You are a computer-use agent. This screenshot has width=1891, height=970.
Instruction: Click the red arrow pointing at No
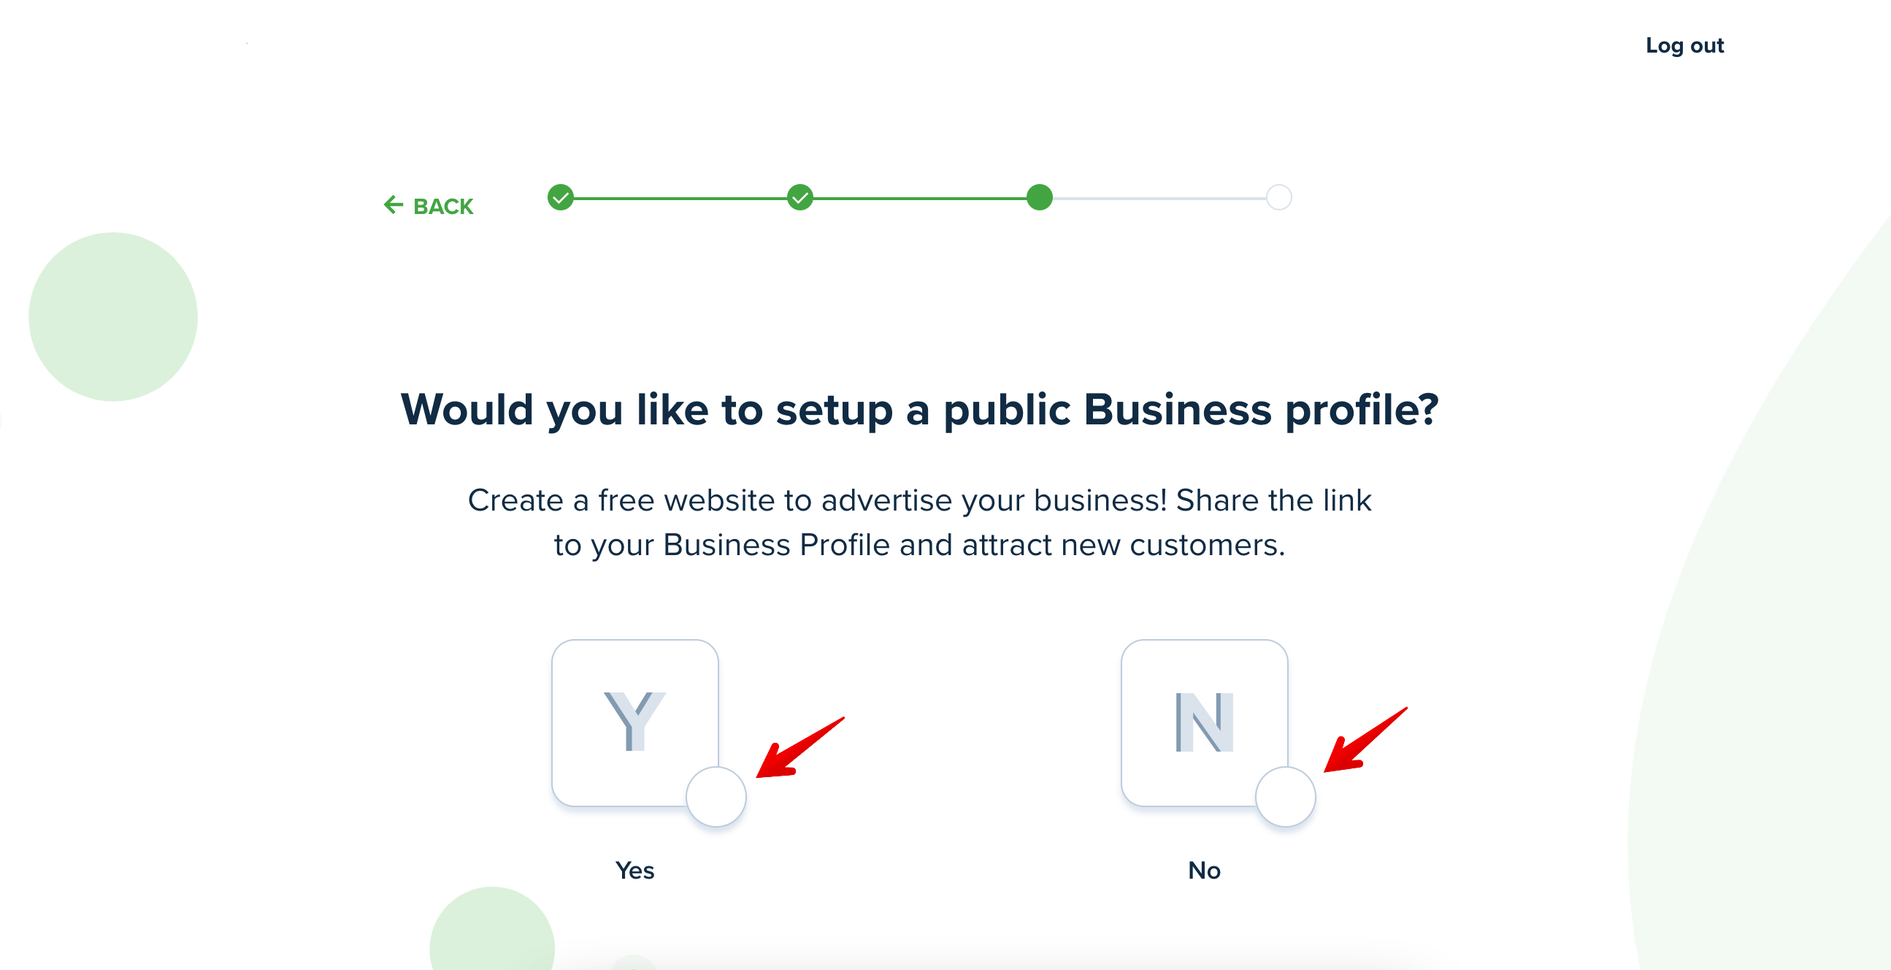(1365, 740)
